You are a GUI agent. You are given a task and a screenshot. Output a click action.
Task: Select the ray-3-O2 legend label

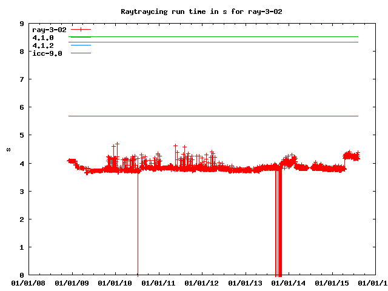point(49,29)
